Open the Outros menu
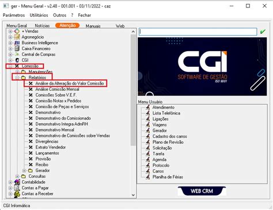273x210 pixels. point(59,15)
